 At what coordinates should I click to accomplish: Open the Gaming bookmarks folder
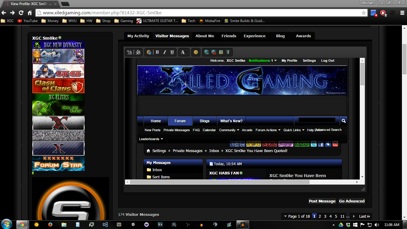point(123,21)
